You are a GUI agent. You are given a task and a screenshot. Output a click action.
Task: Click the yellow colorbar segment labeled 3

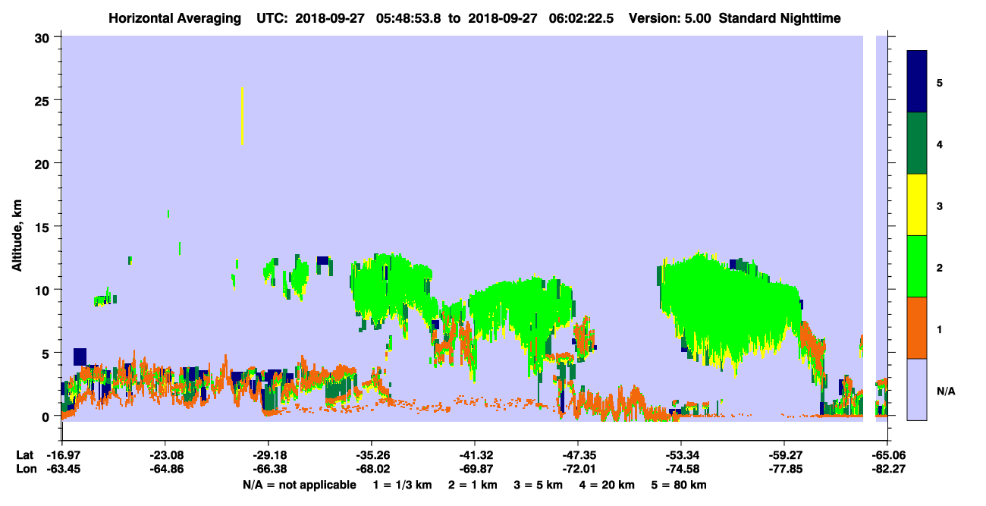click(x=917, y=205)
